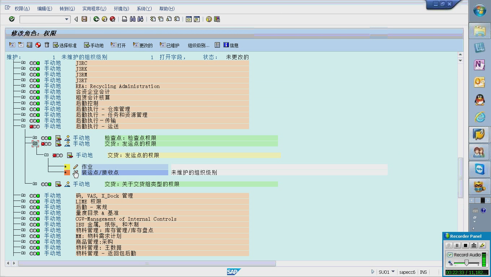
Task: Click the edit icon beside 装运点/接收点
Action: pyautogui.click(x=75, y=172)
